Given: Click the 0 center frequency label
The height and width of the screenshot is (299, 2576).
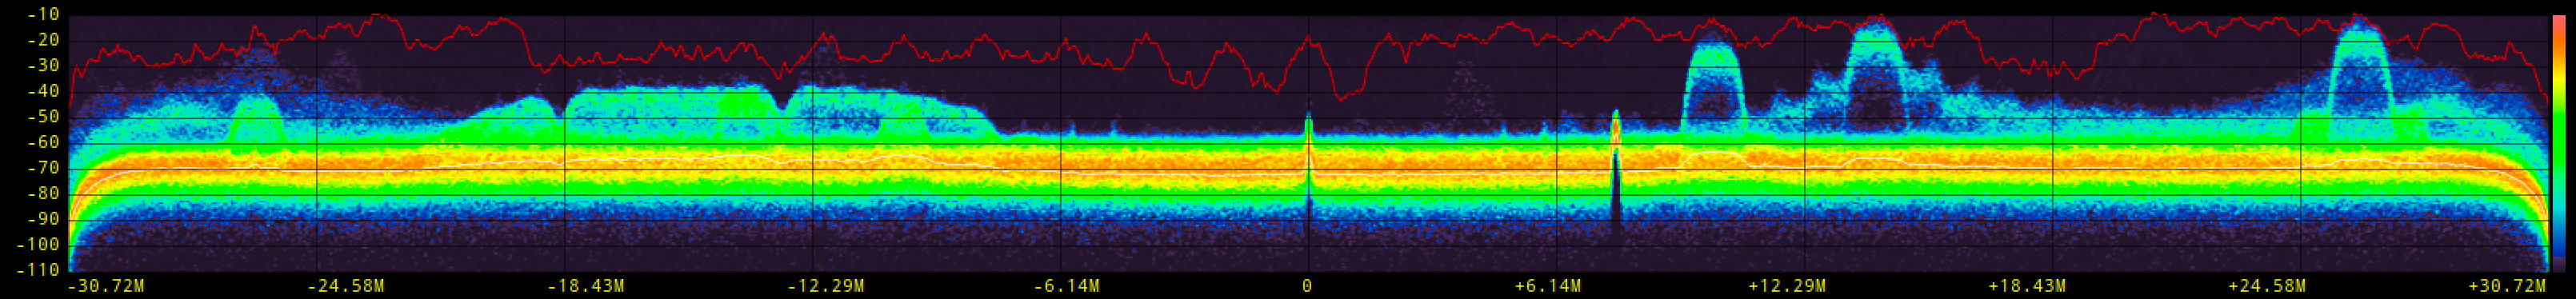Looking at the screenshot, I should coord(1307,287).
